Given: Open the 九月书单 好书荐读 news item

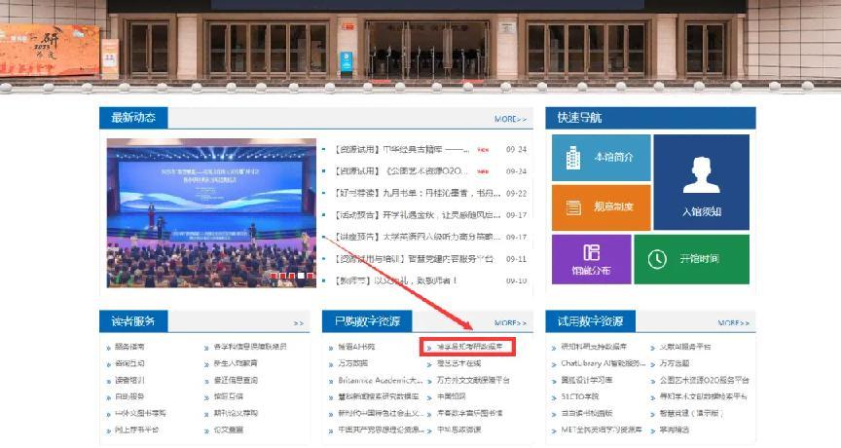Looking at the screenshot, I should tap(403, 193).
